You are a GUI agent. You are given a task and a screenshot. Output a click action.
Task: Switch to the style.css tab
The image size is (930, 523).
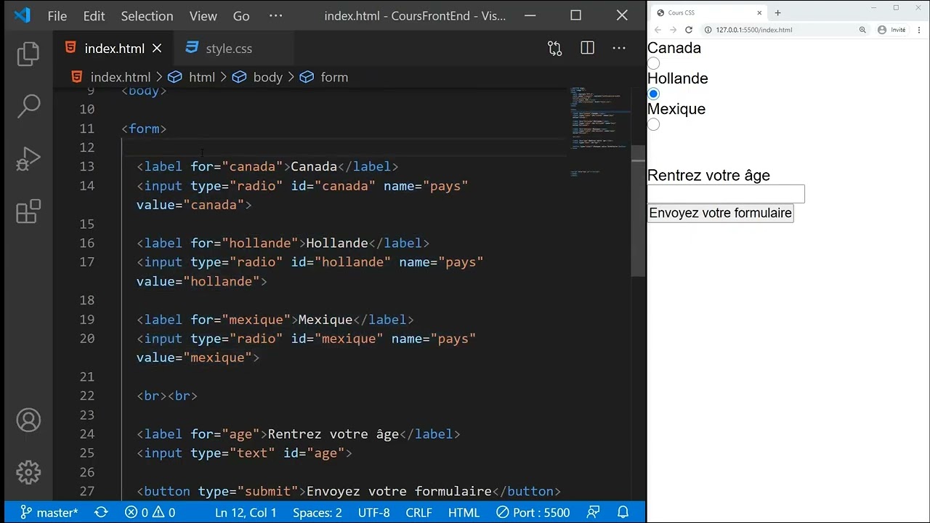(x=229, y=49)
